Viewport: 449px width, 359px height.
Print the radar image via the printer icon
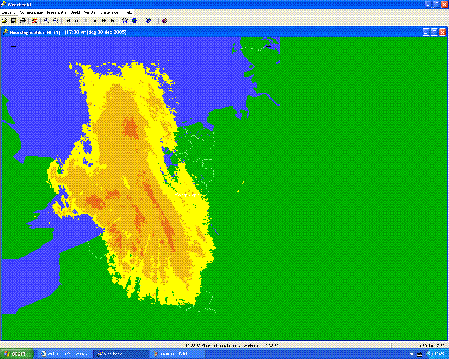point(23,21)
